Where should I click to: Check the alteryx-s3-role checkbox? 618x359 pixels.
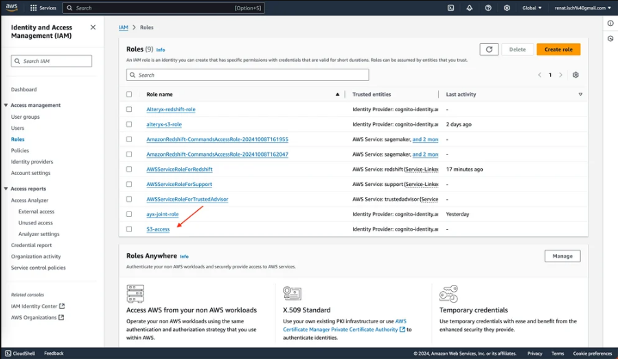pos(129,124)
